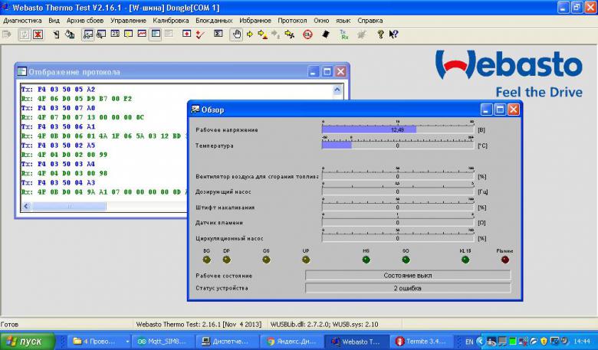
Task: Toggle the overview window toolbar icon
Action: pyautogui.click(x=88, y=34)
